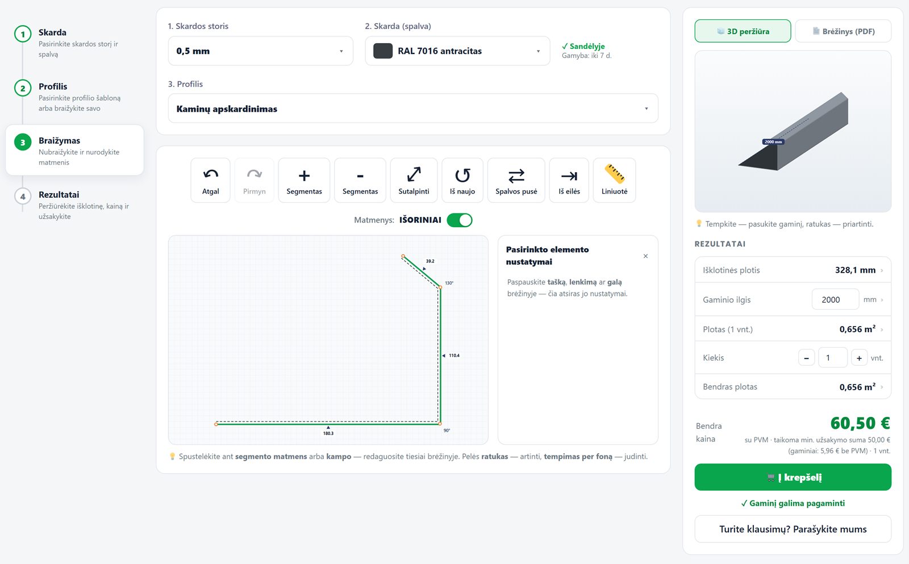Increase quantity with the plus stepper
Viewport: 909px width, 564px height.
coord(859,358)
